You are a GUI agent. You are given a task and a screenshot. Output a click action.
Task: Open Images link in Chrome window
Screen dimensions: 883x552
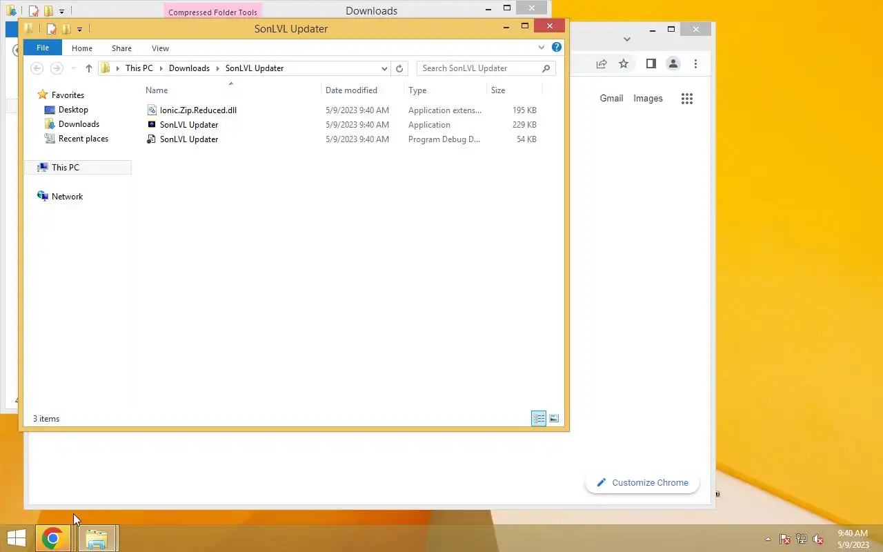[648, 98]
